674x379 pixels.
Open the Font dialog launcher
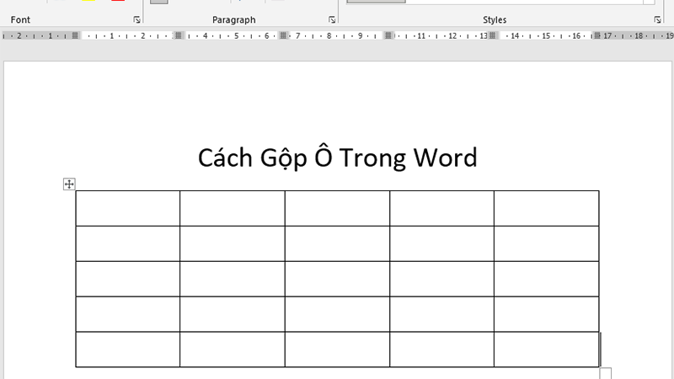[136, 19]
